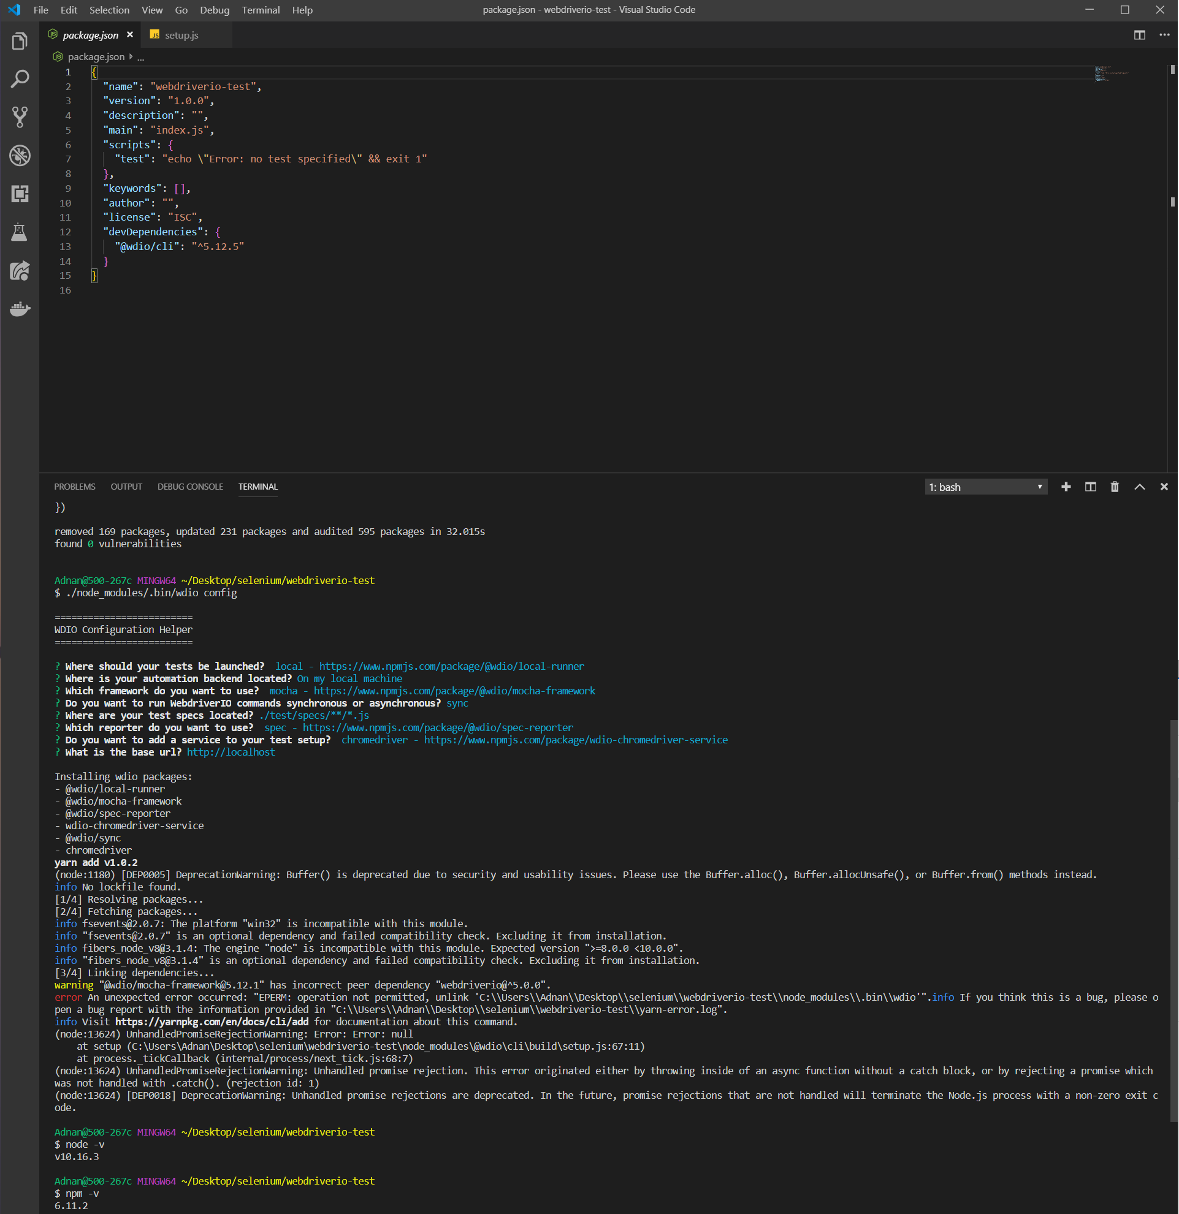Create a new terminal with the plus icon
This screenshot has height=1214, width=1179.
click(x=1066, y=487)
